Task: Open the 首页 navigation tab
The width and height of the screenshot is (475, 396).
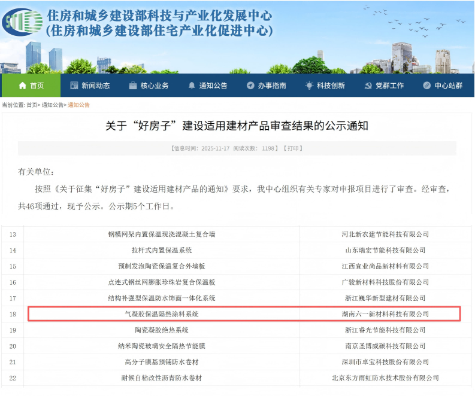Action: [31, 86]
